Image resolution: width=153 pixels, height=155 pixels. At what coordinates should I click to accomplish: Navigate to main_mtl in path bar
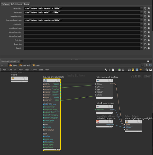tap(25, 65)
